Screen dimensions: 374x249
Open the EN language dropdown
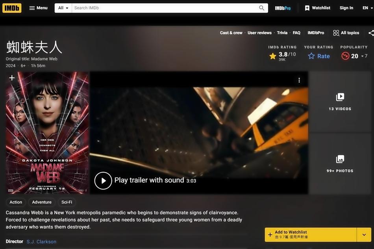367,8
